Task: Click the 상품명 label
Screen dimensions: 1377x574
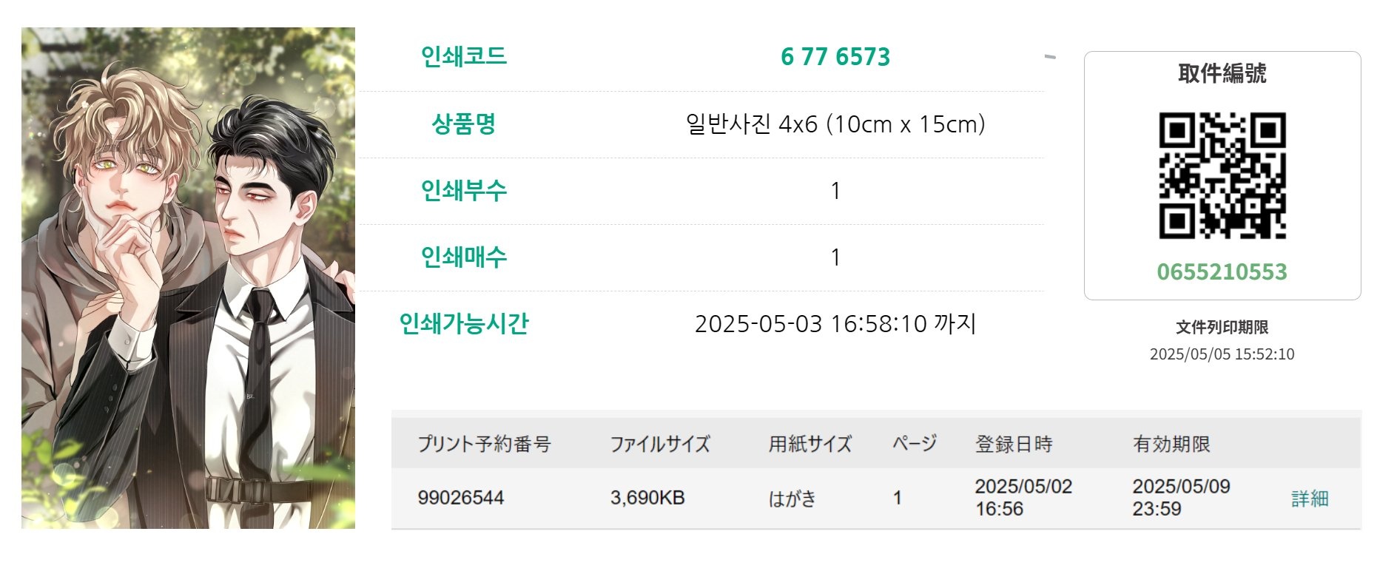Action: [464, 124]
